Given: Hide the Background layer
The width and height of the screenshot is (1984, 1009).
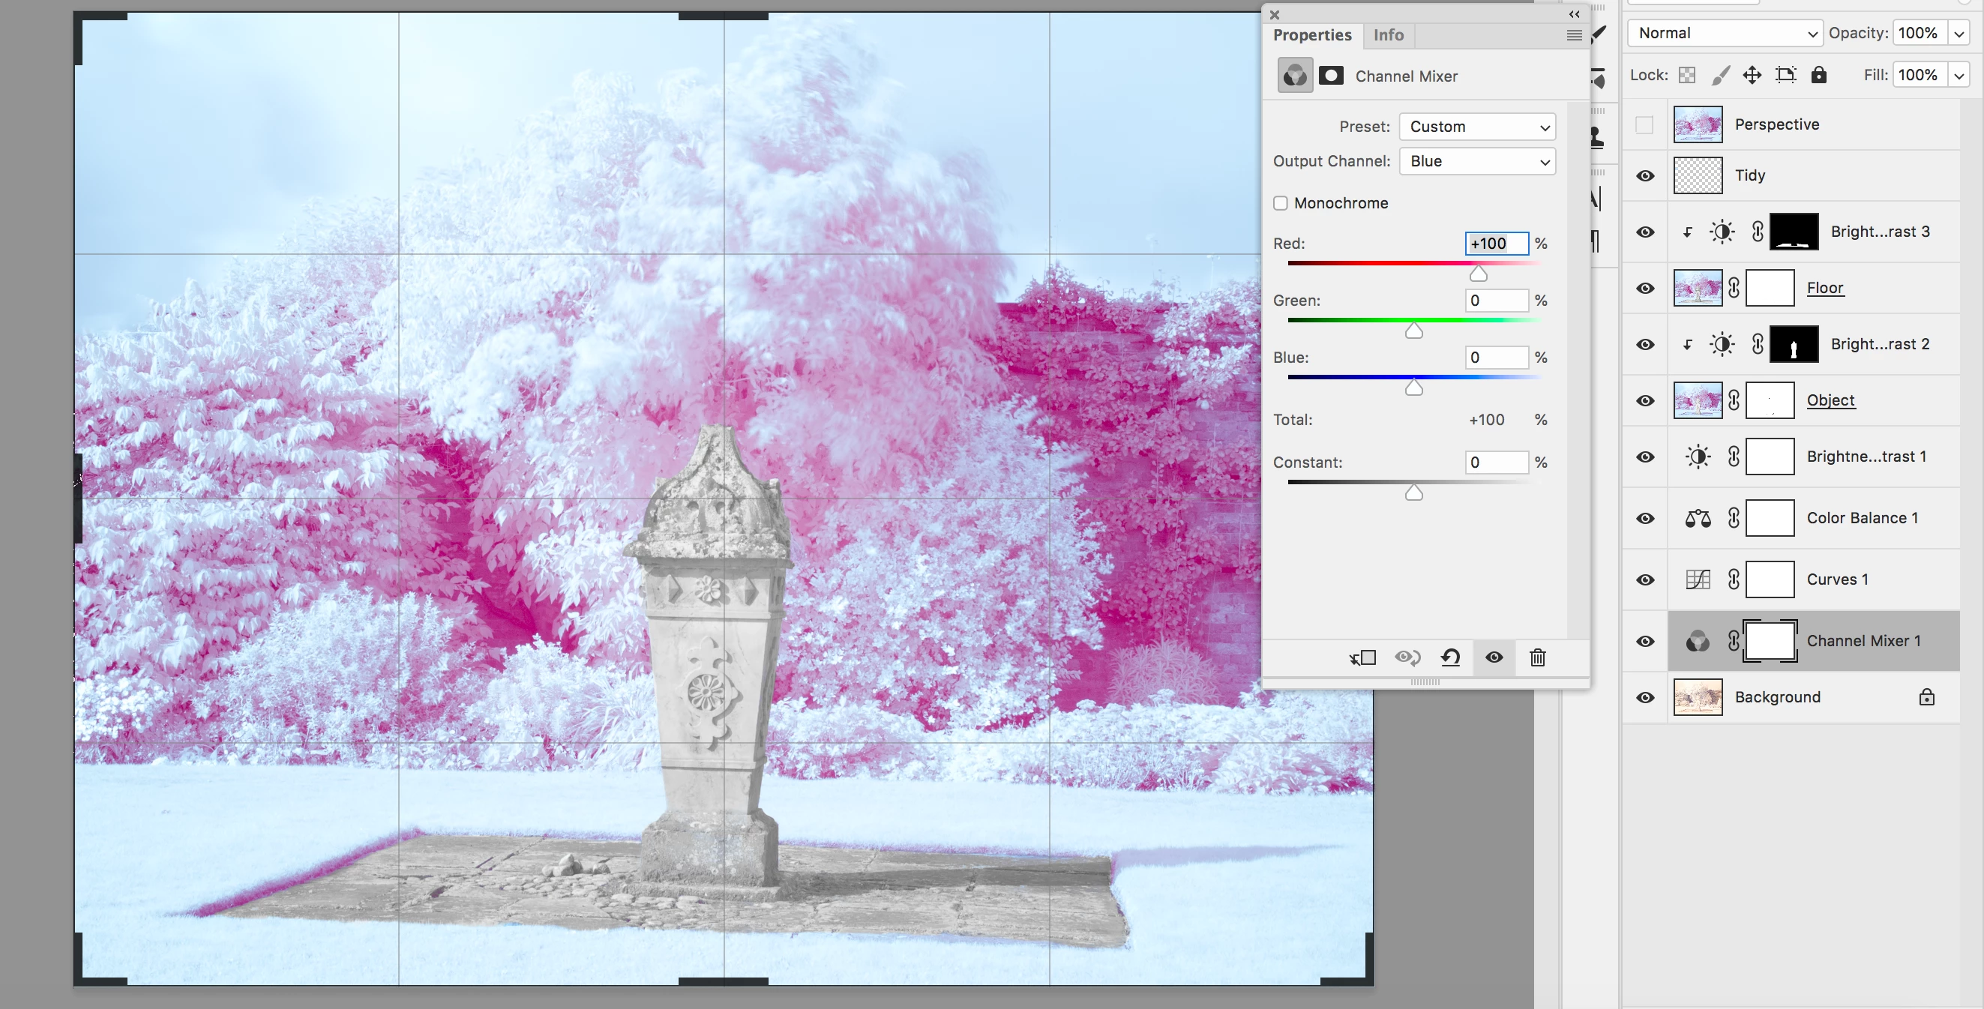Looking at the screenshot, I should coord(1645,697).
